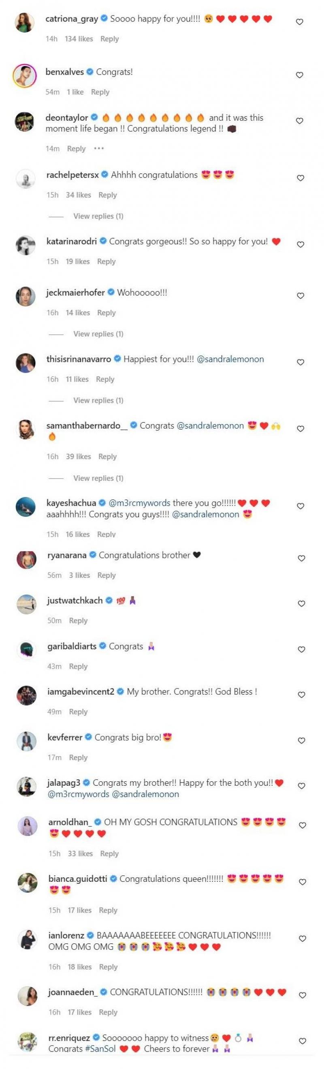View the 134 likes on catriona_gray's comment

[x=79, y=39]
